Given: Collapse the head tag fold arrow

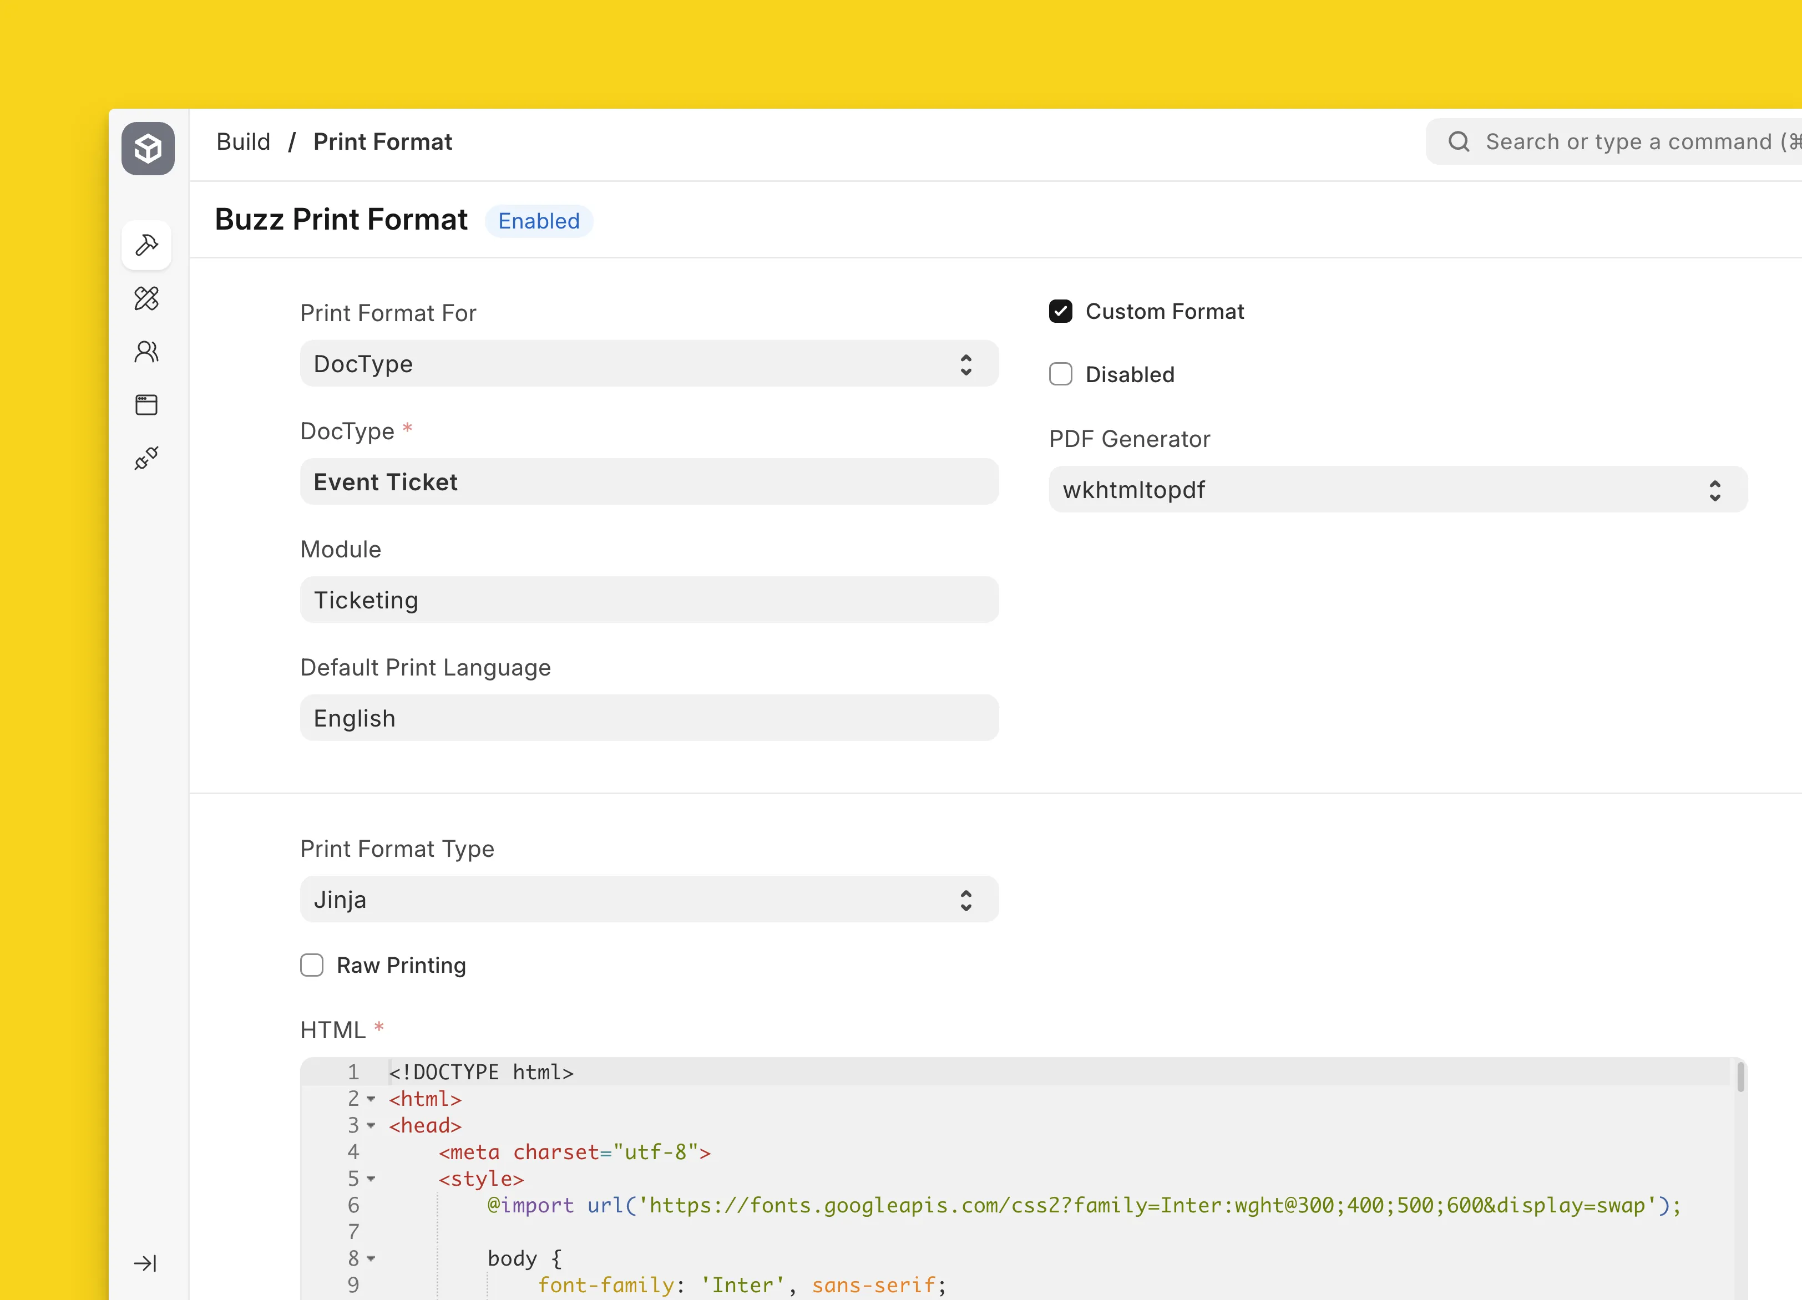Looking at the screenshot, I should coord(371,1125).
